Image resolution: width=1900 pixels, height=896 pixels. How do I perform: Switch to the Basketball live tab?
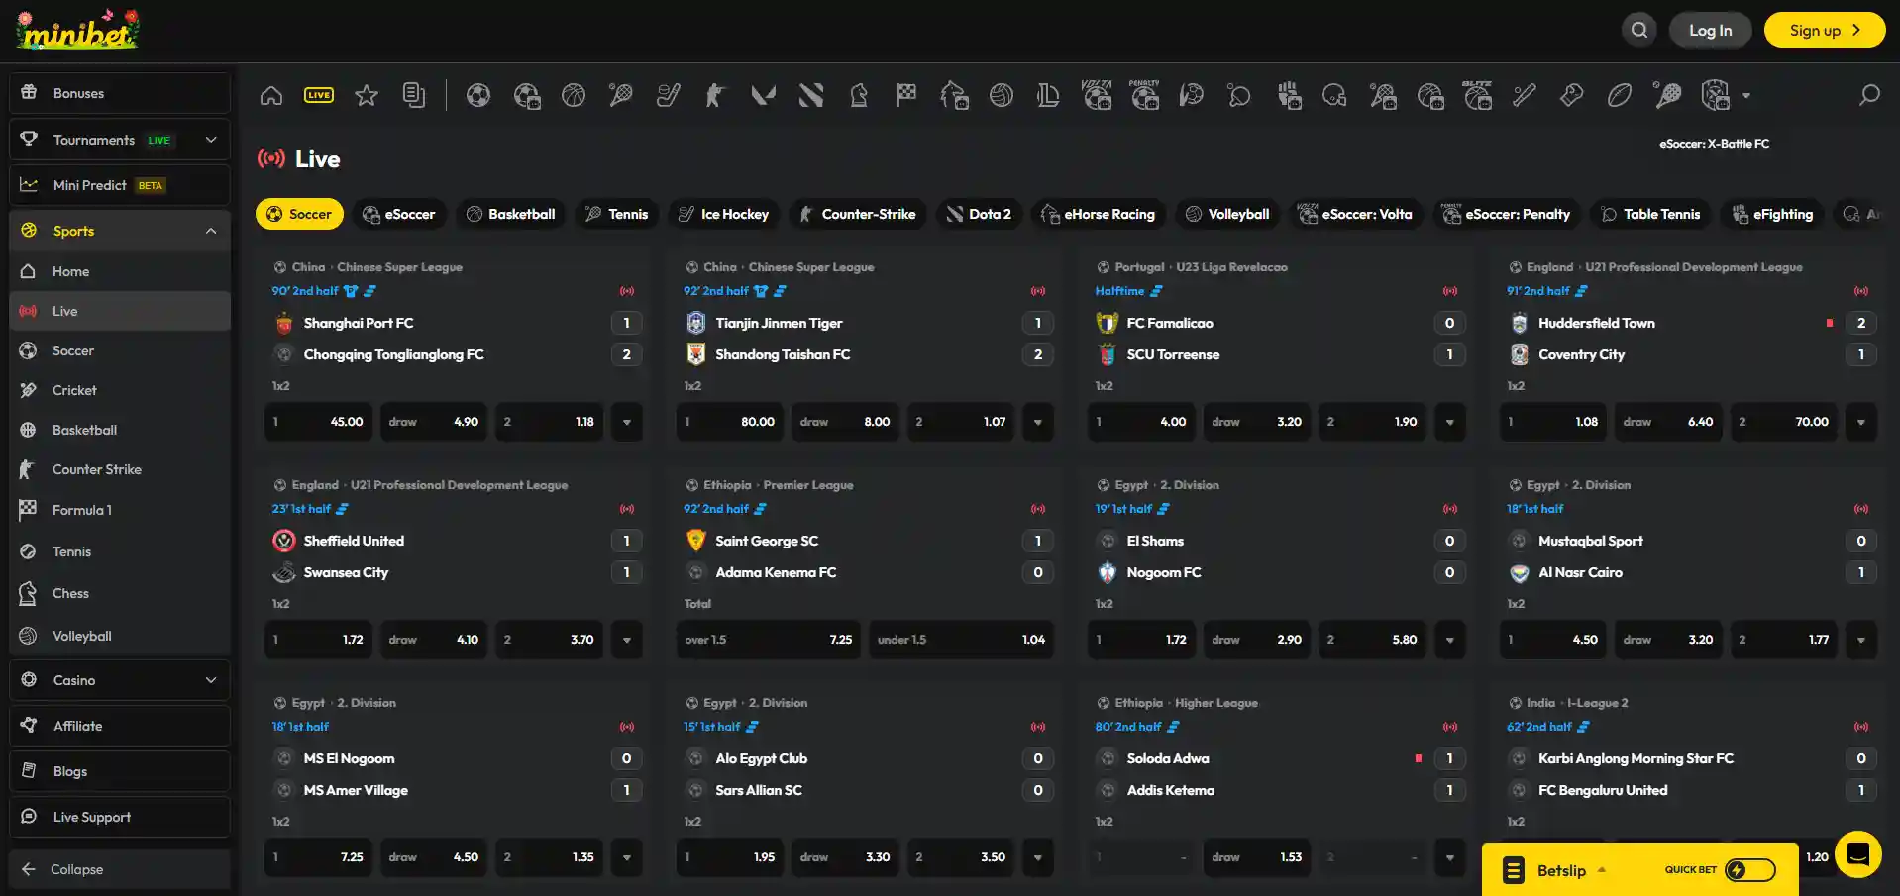[511, 214]
